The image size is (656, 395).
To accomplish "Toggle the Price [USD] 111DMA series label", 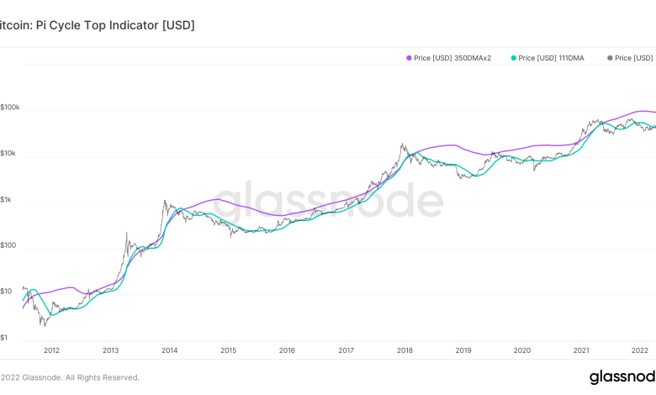I will (x=552, y=58).
